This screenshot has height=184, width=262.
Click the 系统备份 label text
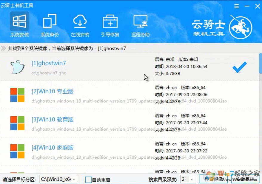(x=50, y=35)
